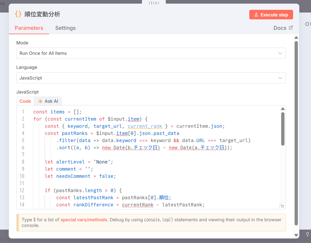Click the panel scrollbar's down arrow
The image size is (311, 243).
pyautogui.click(x=296, y=235)
